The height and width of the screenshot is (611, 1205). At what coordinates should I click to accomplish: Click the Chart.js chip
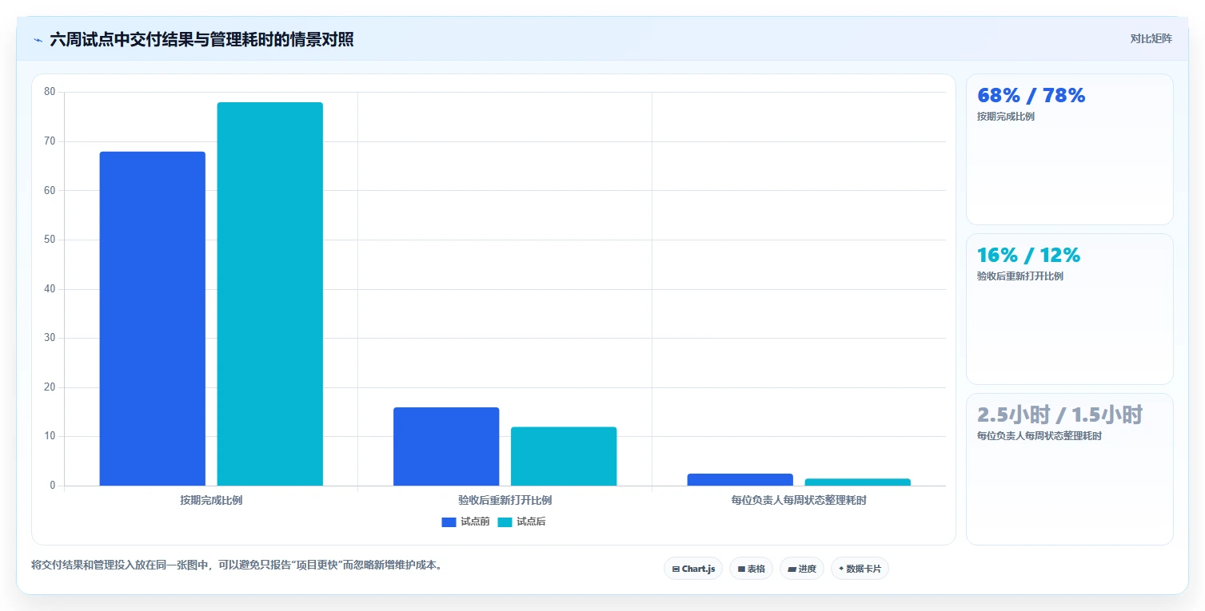pos(693,569)
